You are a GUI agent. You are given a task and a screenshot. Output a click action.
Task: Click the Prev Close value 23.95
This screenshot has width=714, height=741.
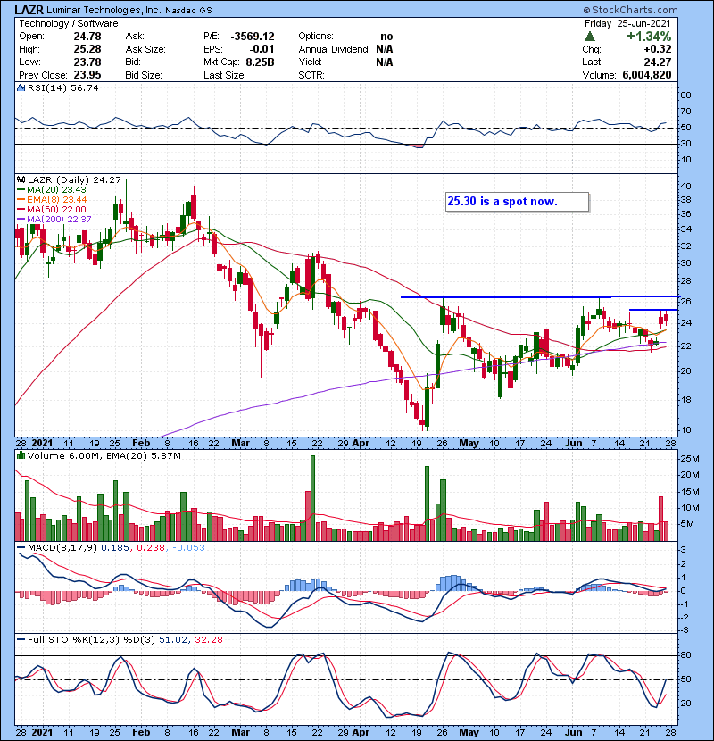(x=87, y=75)
